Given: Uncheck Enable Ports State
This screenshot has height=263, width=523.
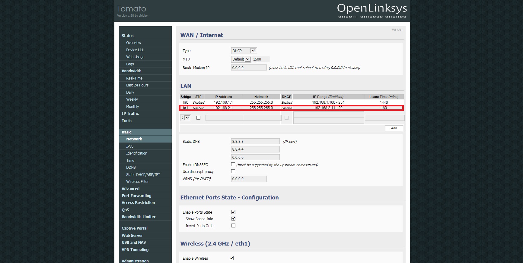Looking at the screenshot, I should (233, 212).
